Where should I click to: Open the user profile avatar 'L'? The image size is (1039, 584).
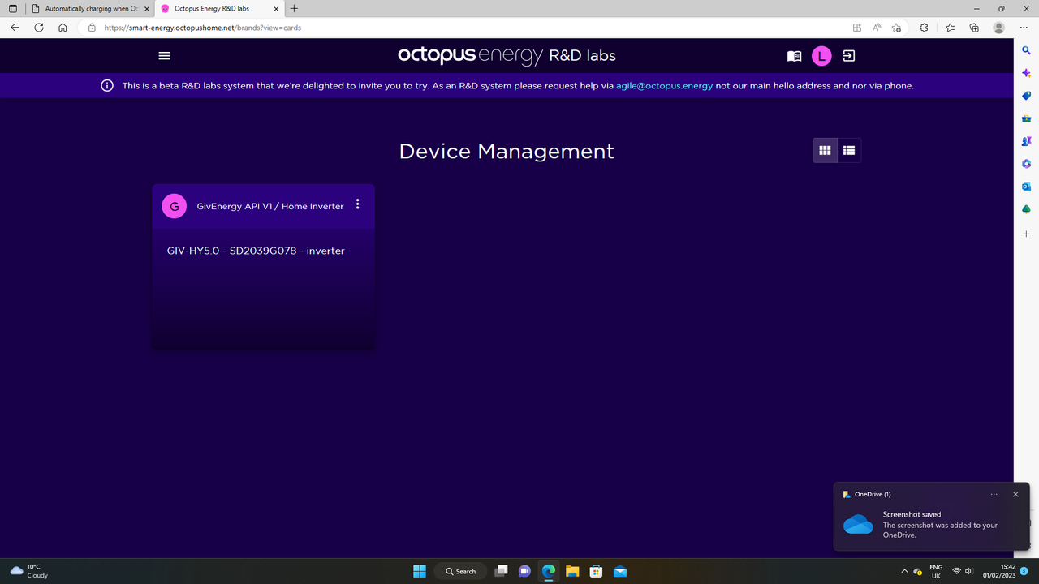coord(821,56)
